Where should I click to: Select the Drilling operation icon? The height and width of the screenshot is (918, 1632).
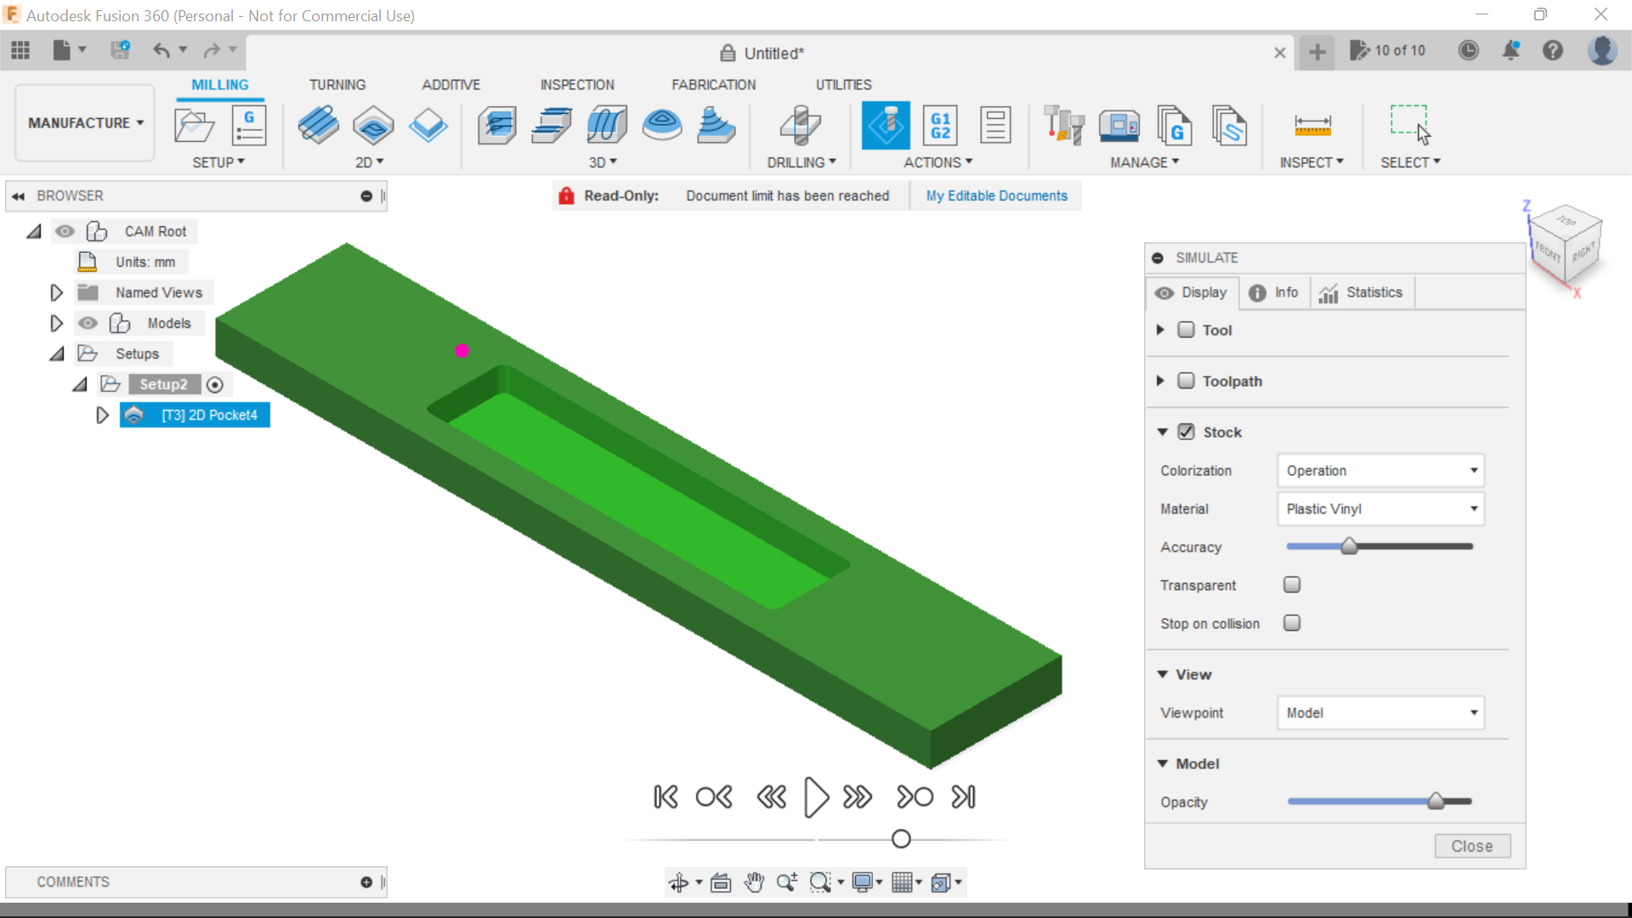(802, 124)
